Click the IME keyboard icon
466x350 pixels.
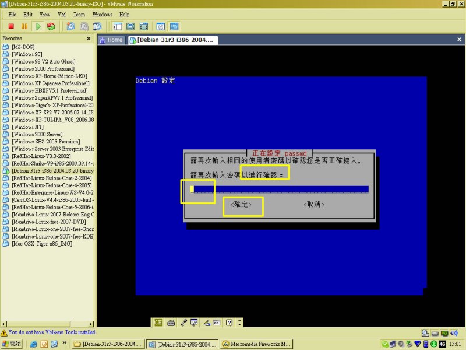point(171,323)
